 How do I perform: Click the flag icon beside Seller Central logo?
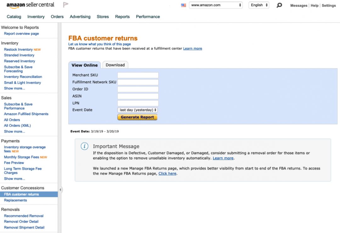coord(66,5)
